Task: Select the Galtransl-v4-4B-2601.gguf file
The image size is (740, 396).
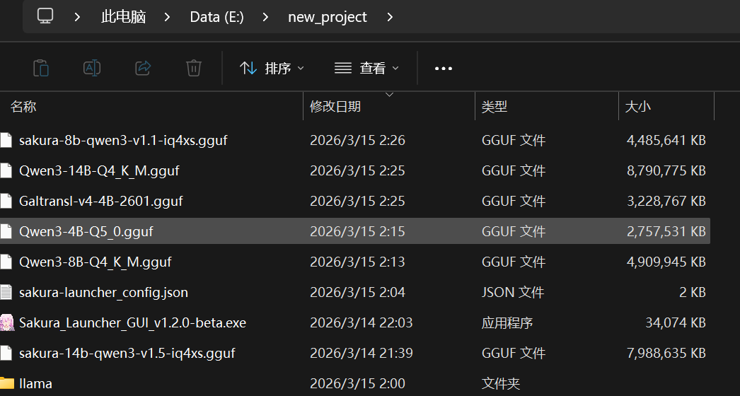Action: click(x=100, y=201)
